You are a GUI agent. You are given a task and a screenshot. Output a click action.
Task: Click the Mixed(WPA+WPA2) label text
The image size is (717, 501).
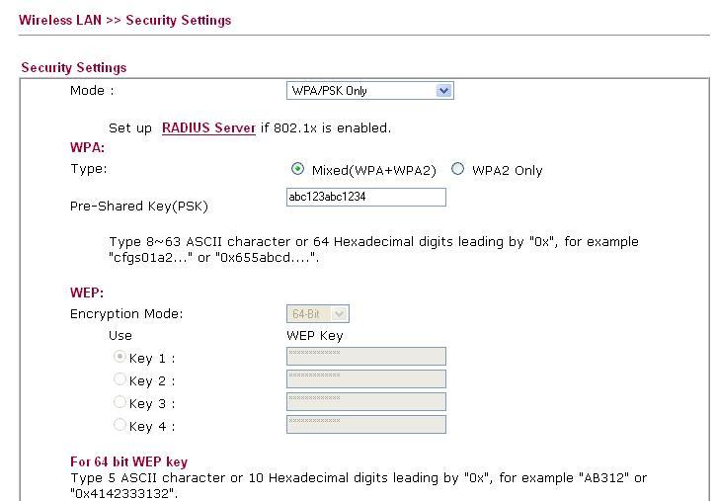(373, 170)
